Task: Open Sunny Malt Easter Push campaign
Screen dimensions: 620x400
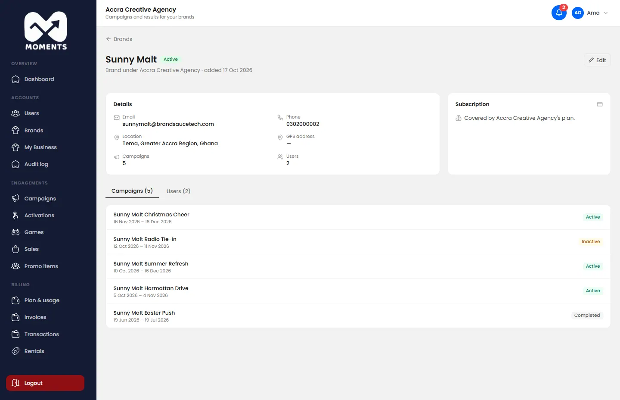Action: [x=358, y=316]
